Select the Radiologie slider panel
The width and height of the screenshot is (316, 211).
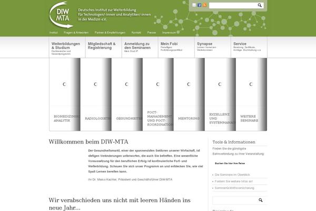point(96,94)
